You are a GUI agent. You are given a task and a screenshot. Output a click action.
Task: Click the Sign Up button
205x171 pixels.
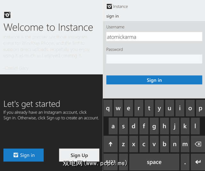click(79, 155)
